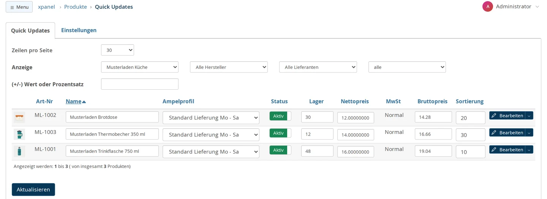This screenshot has width=547, height=199.
Task: Toggle Aktiv status for Musterladen Trinkflasche
Action: pyautogui.click(x=280, y=150)
